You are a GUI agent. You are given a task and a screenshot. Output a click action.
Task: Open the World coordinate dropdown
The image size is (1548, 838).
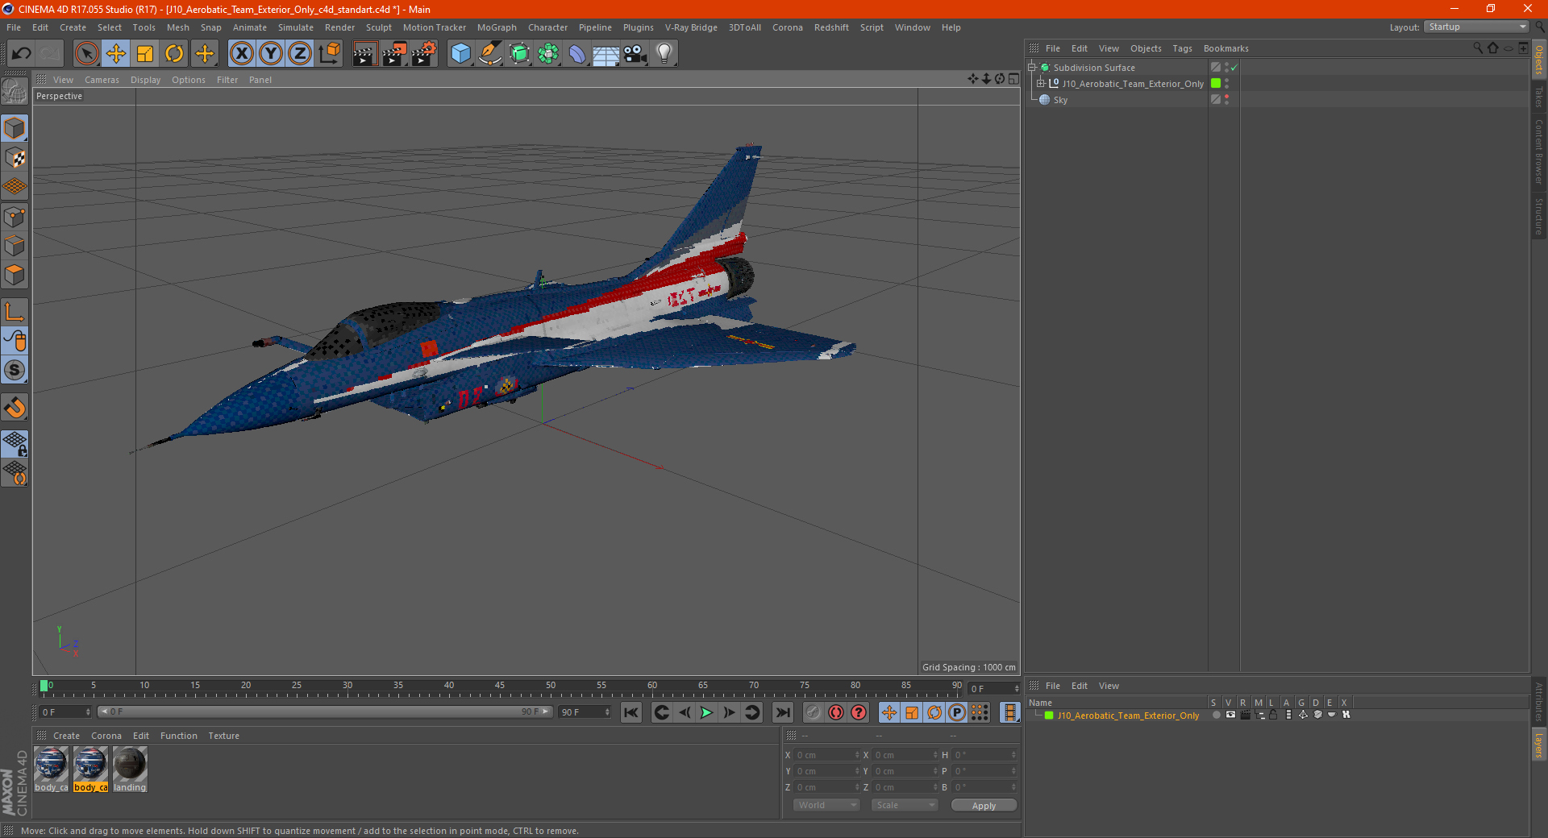tap(827, 805)
